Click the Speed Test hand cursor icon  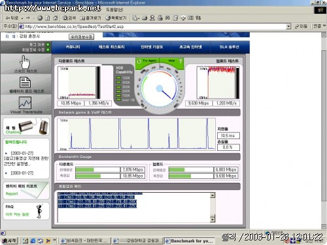[25, 62]
